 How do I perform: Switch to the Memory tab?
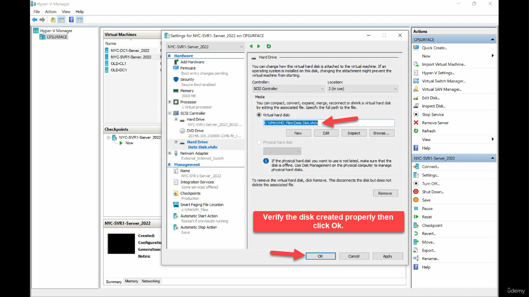pos(131,281)
